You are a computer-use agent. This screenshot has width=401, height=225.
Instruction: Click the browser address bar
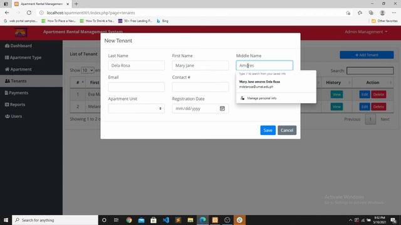click(x=192, y=12)
